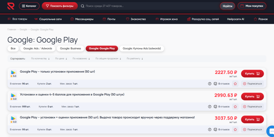Open product 'Установки и оценки 4-5 баллов'
This screenshot has width=274, height=137.
click(72, 95)
